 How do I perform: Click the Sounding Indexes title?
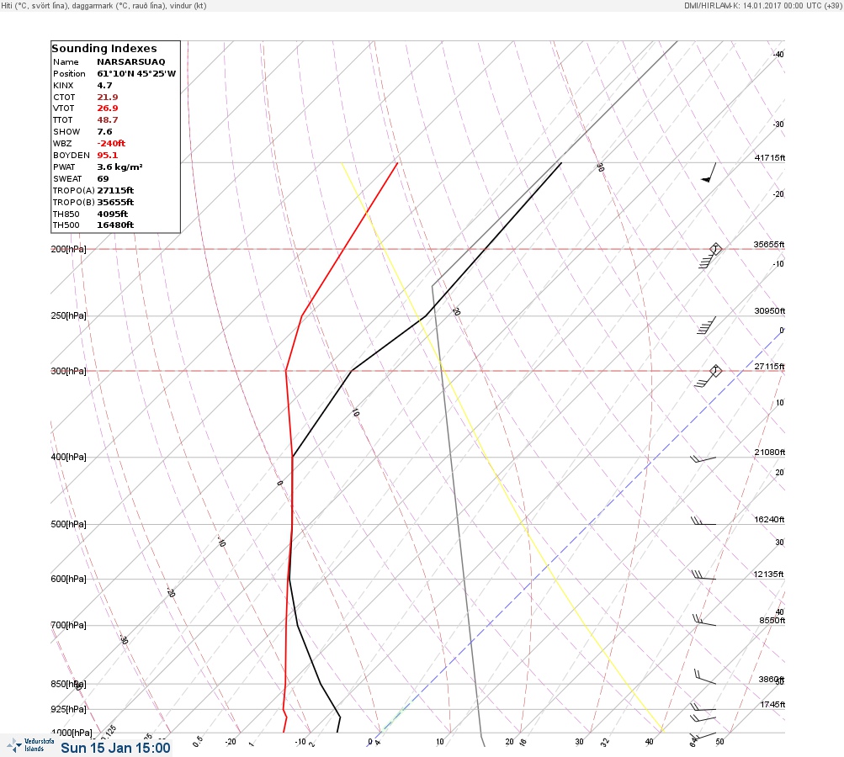(104, 49)
